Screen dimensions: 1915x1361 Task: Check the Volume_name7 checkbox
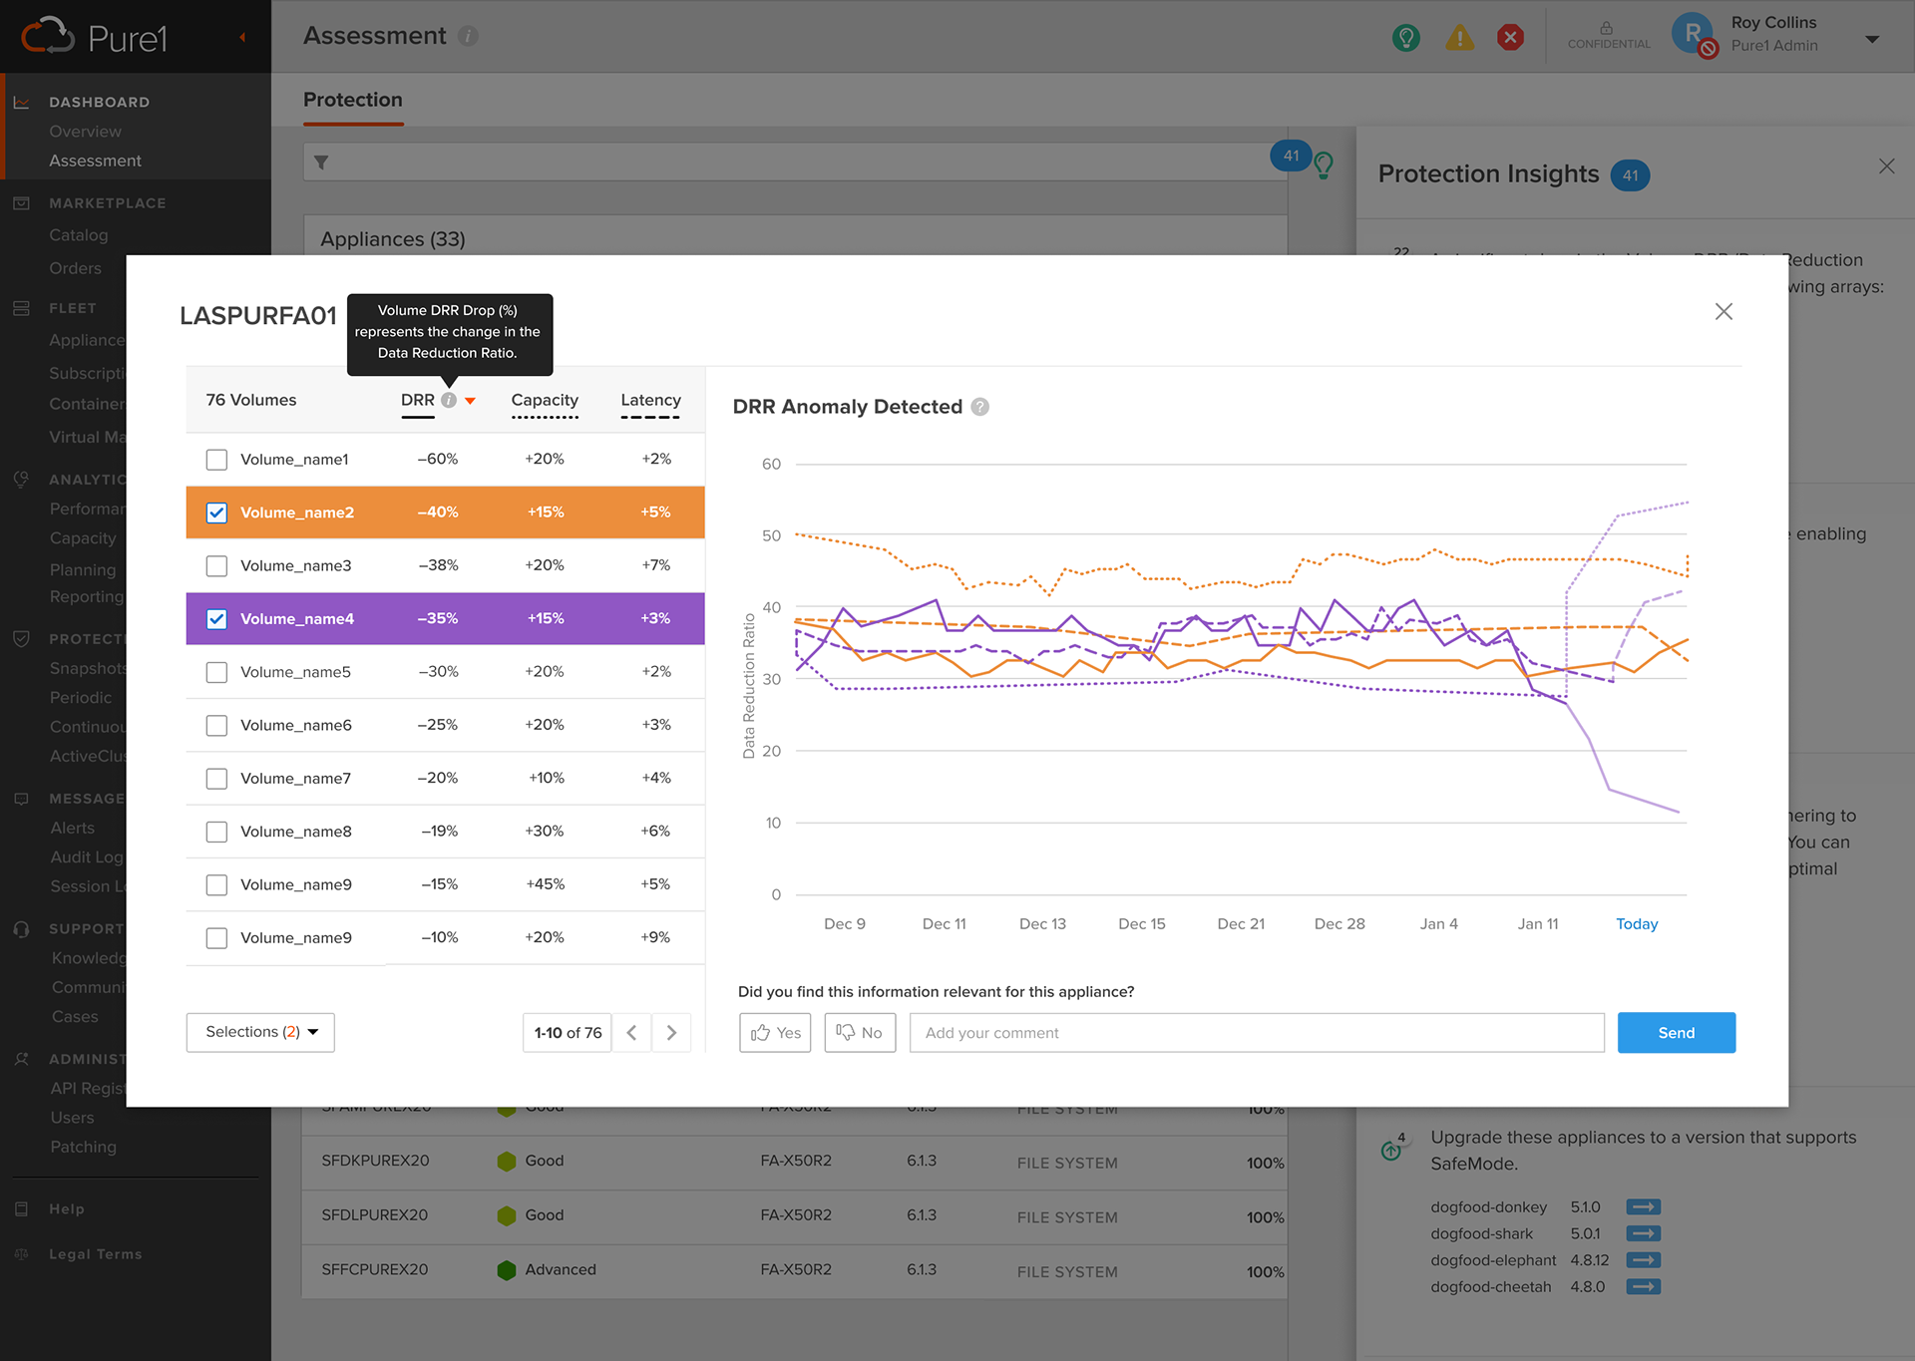(x=216, y=779)
